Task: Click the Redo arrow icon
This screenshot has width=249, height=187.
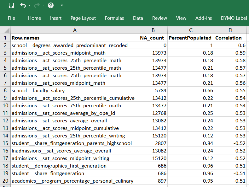Action: [36, 5]
